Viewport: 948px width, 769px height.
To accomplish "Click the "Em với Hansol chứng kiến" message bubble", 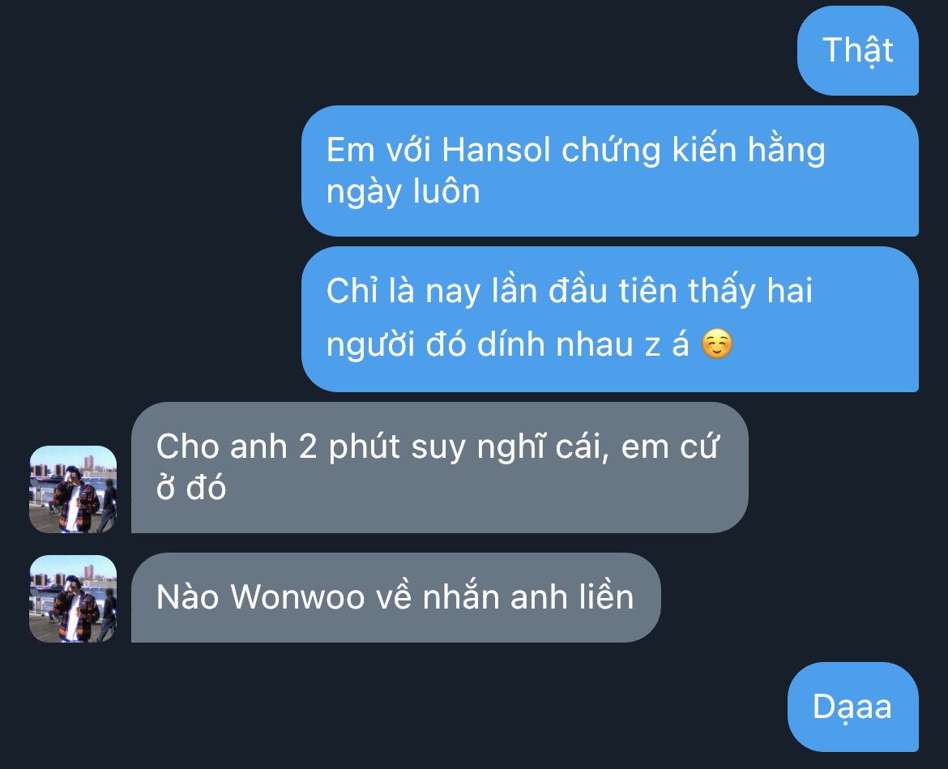I will (x=610, y=170).
